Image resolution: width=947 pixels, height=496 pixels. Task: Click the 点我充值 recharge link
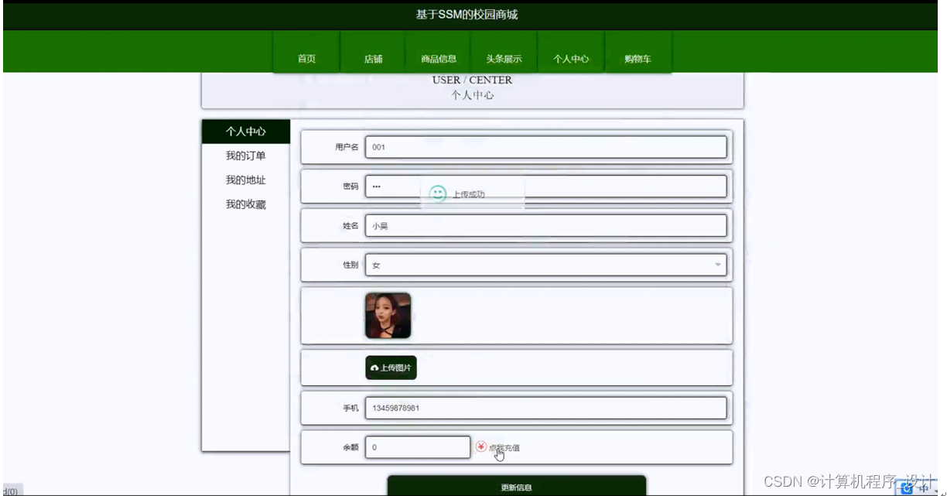[504, 447]
